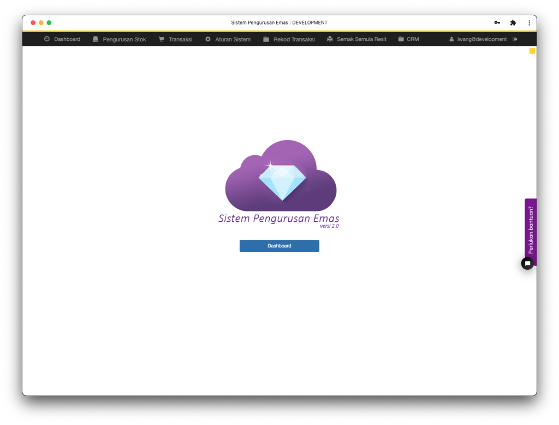Image resolution: width=559 pixels, height=425 pixels.
Task: Click the Rekod Transaksi folder icon
Action: 266,39
